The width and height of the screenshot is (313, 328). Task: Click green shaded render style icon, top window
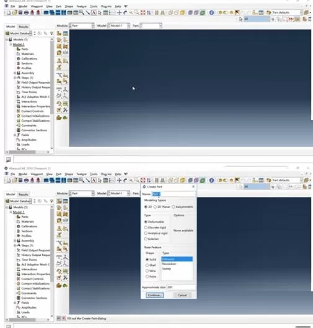coord(203,13)
